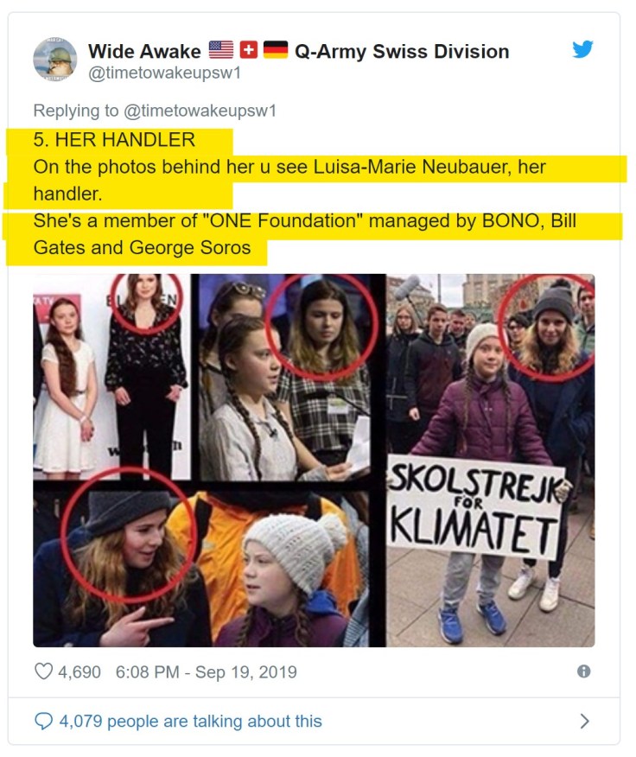Click the US flag emoji in the name
The height and width of the screenshot is (757, 636).
221,51
